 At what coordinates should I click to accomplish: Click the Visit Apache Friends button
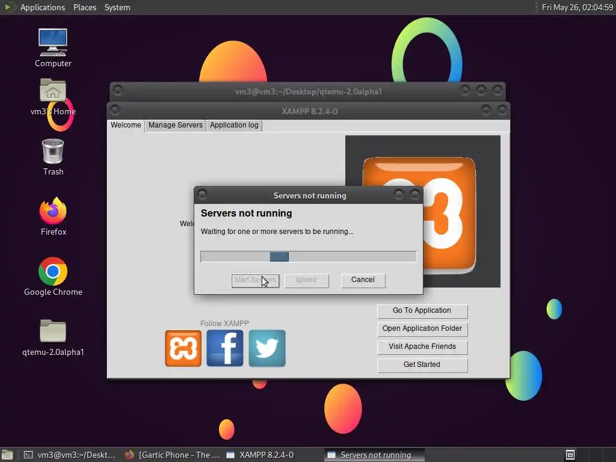click(422, 347)
